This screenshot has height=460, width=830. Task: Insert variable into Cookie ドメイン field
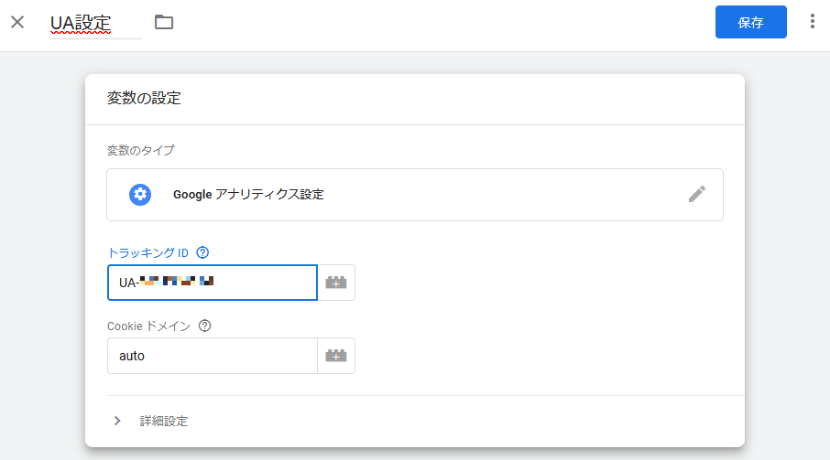click(336, 356)
